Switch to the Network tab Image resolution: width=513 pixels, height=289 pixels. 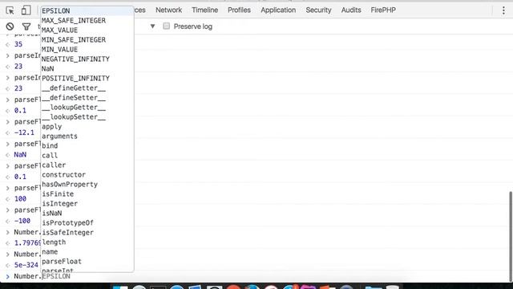169,10
